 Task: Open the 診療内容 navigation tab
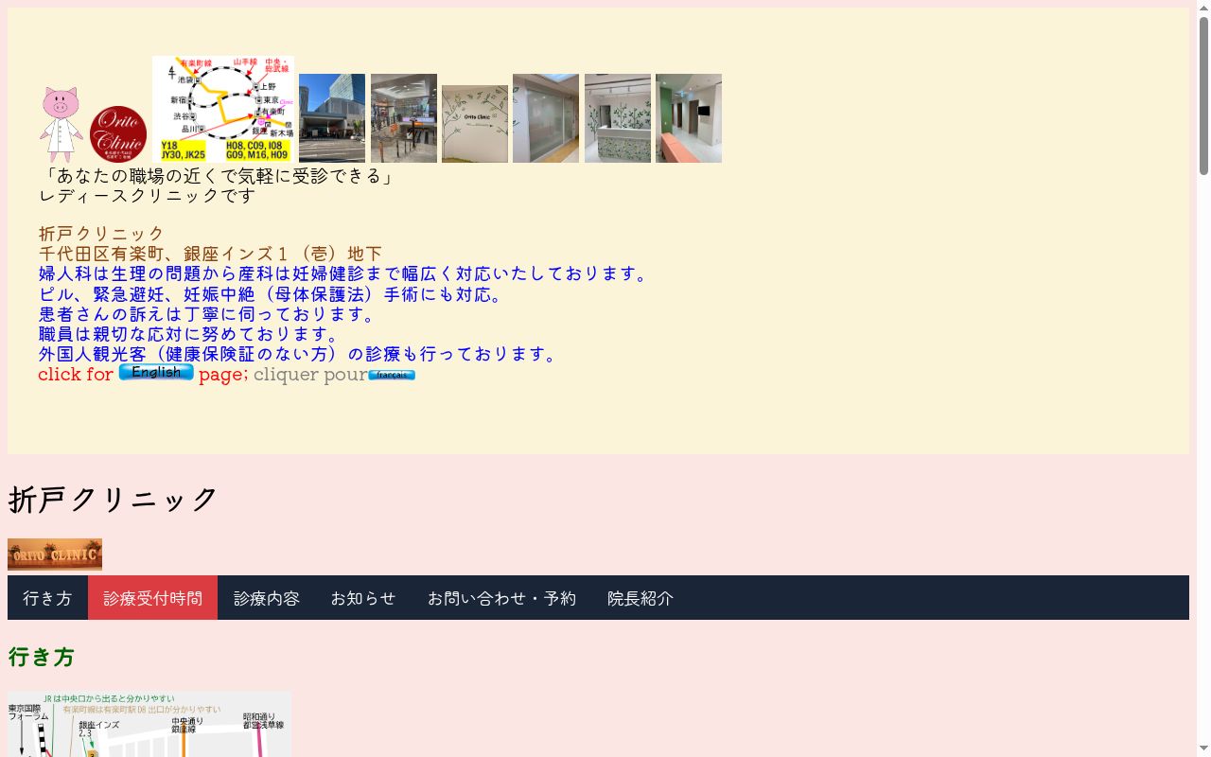pyautogui.click(x=267, y=598)
